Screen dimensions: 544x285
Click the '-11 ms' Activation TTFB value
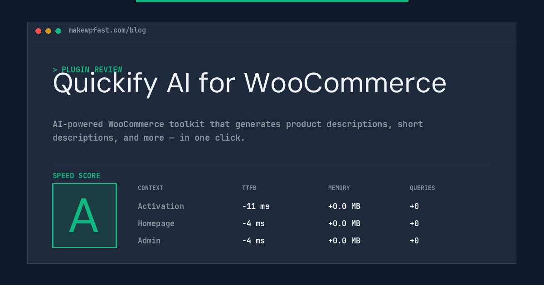click(x=256, y=206)
